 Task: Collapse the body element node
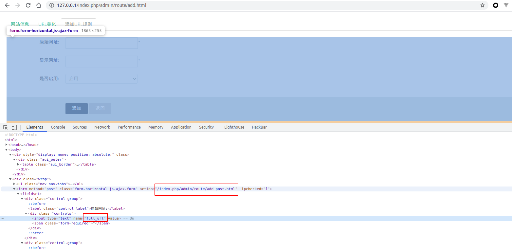coord(6,150)
